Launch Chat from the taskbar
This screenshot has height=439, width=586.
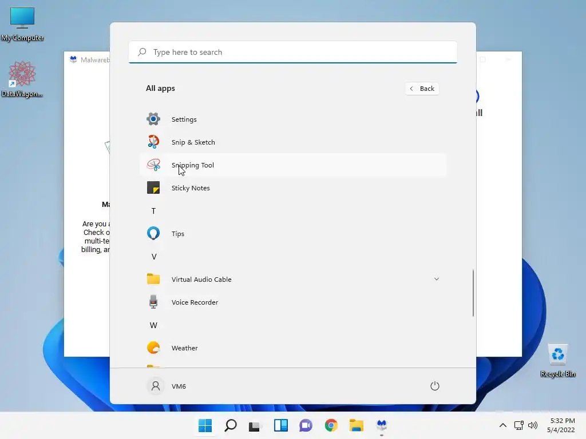(x=306, y=425)
